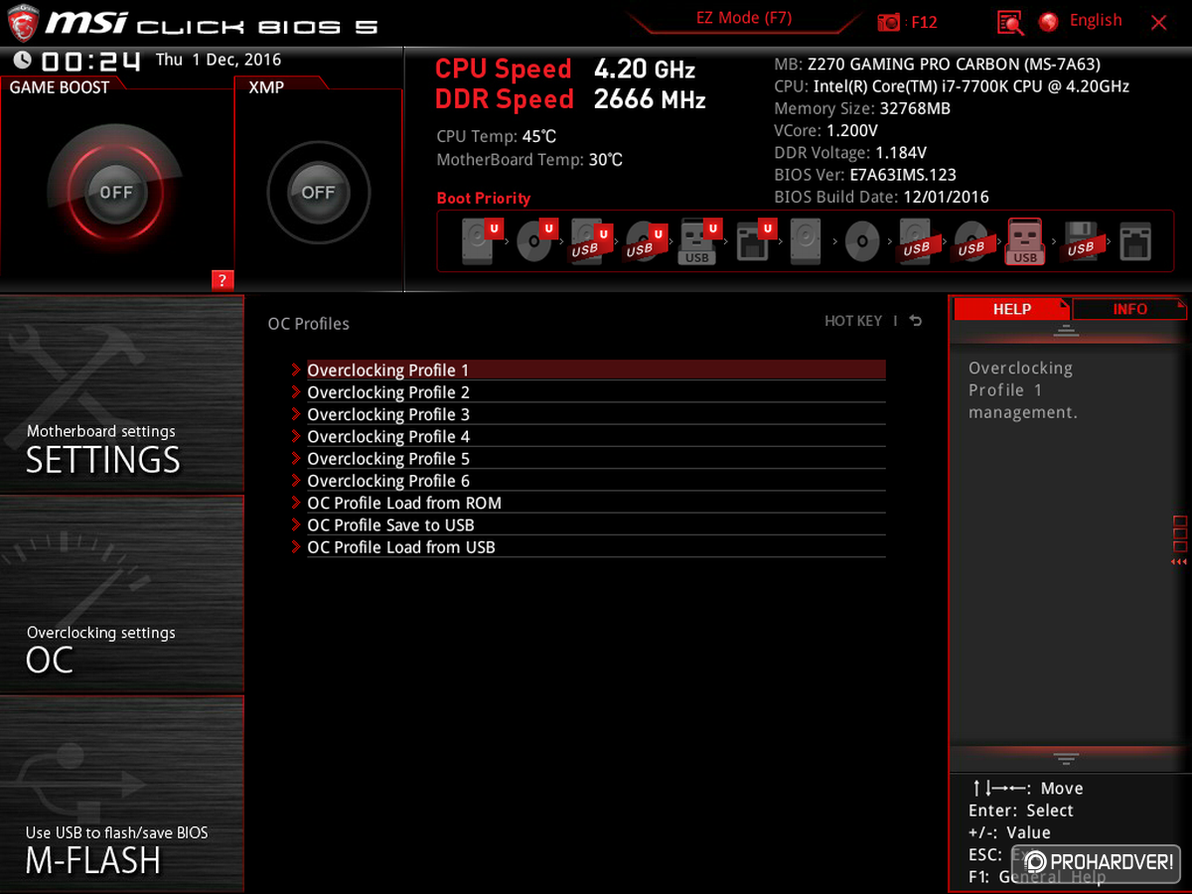Select UEFI USB hard disk boot icon
Image resolution: width=1192 pixels, height=894 pixels.
pyautogui.click(x=589, y=241)
